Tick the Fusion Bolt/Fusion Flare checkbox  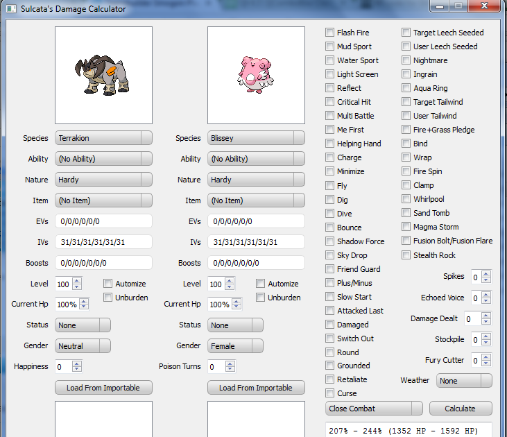tap(406, 240)
